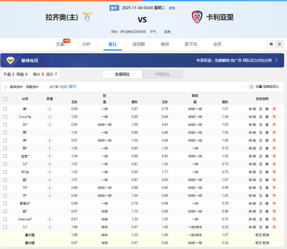
Task: Click the gold VIP member badge icon
Action: tap(10, 60)
